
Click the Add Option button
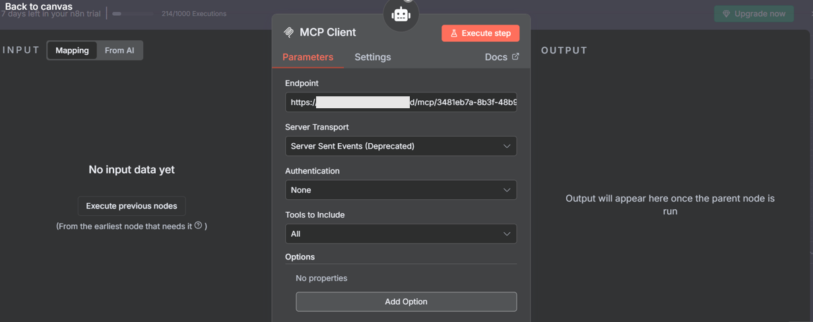[x=406, y=302]
